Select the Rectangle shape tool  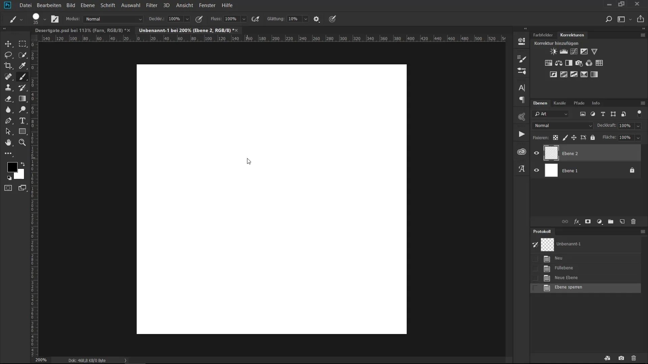[22, 131]
